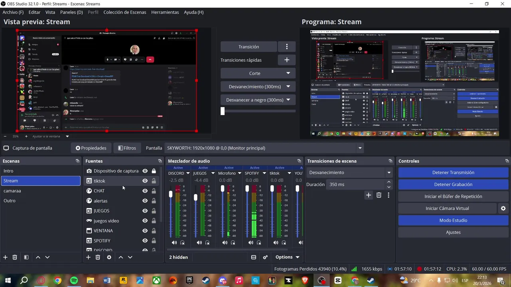This screenshot has width=511, height=287.
Task: Mute the JUEGOS audio channel
Action: tap(199, 243)
